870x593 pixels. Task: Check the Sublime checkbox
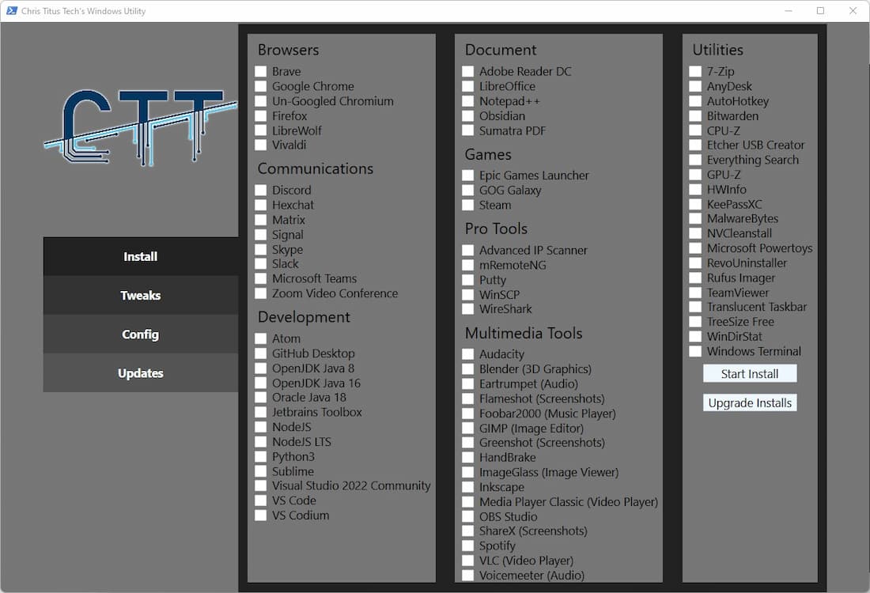coord(261,471)
